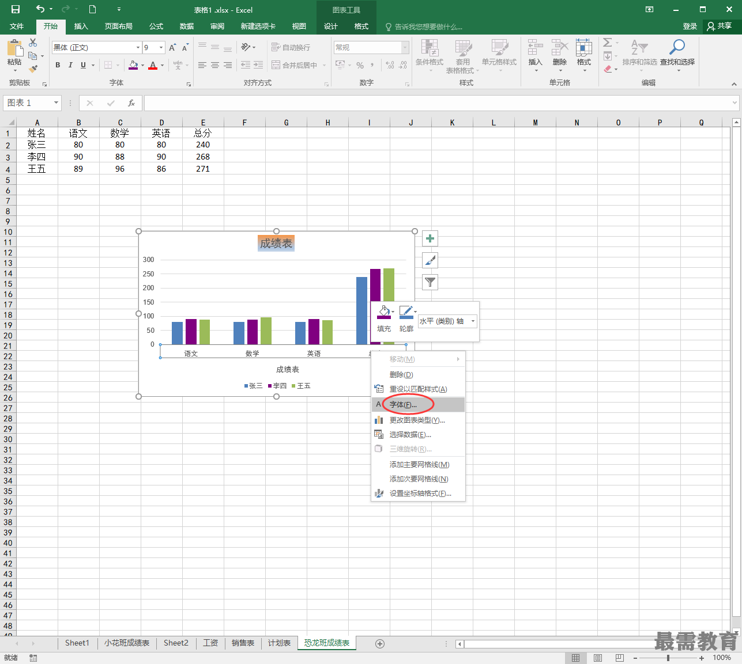Screen dimensions: 742x664
Task: Click the Save icon in quick access toolbar
Action: point(16,9)
